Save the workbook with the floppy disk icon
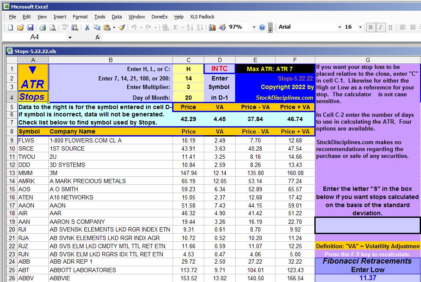421x282 pixels. (x=30, y=27)
